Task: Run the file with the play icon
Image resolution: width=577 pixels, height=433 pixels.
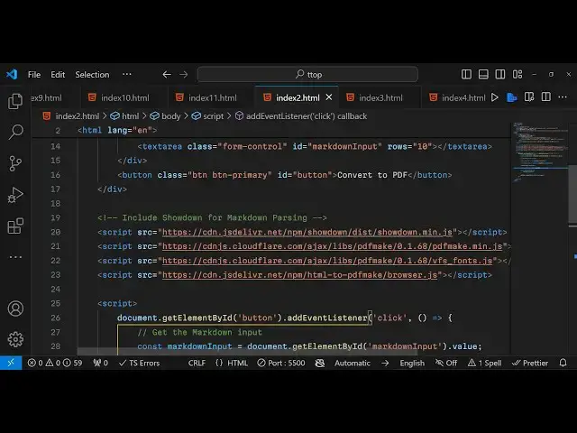Action: (x=495, y=97)
